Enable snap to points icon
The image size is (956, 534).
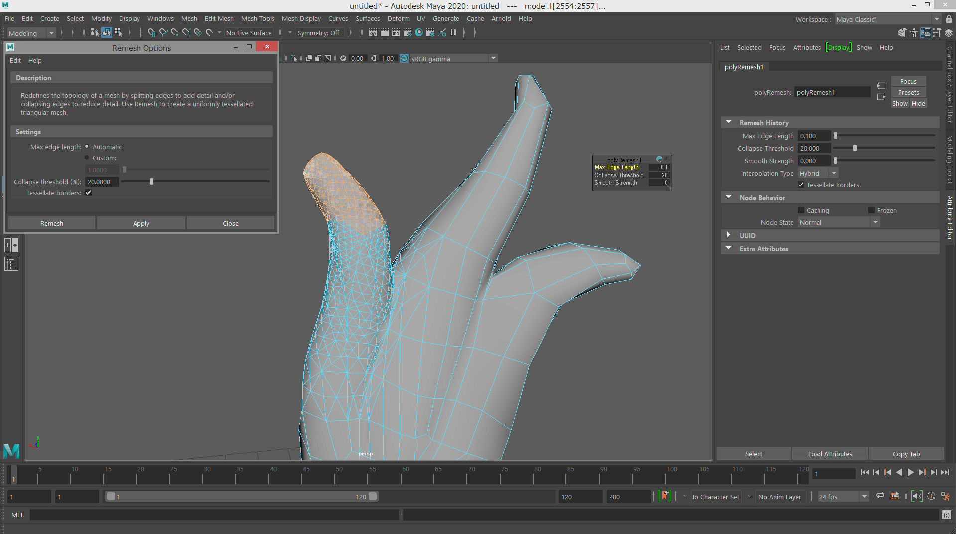point(175,33)
